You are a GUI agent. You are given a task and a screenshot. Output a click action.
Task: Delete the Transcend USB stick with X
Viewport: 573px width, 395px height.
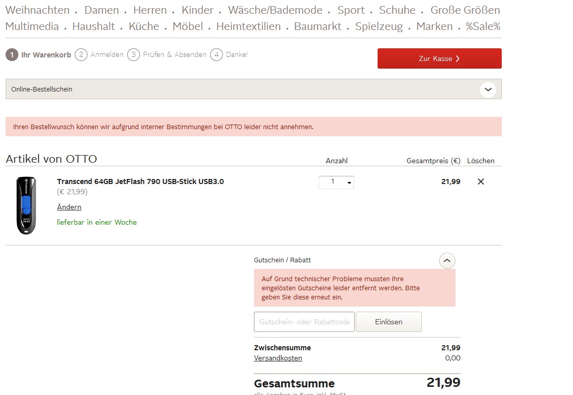click(481, 181)
